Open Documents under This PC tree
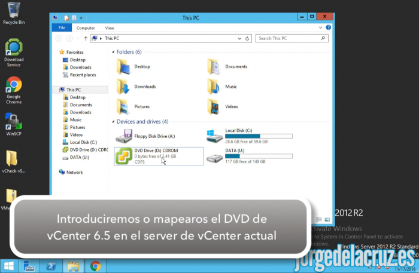 point(81,105)
